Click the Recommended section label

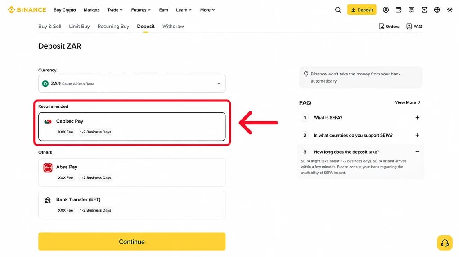(53, 106)
